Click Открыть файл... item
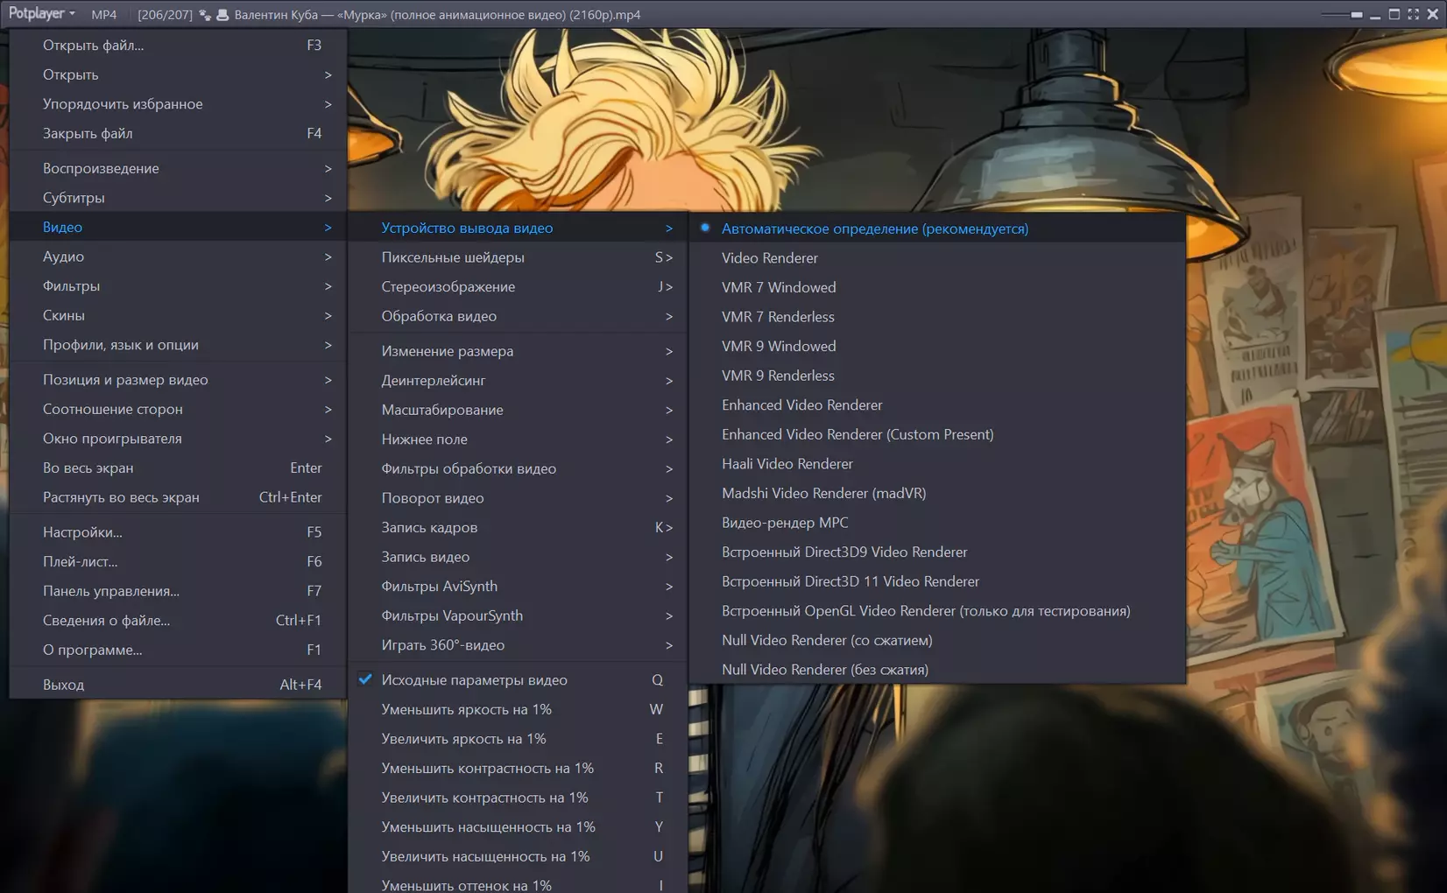 (x=178, y=45)
